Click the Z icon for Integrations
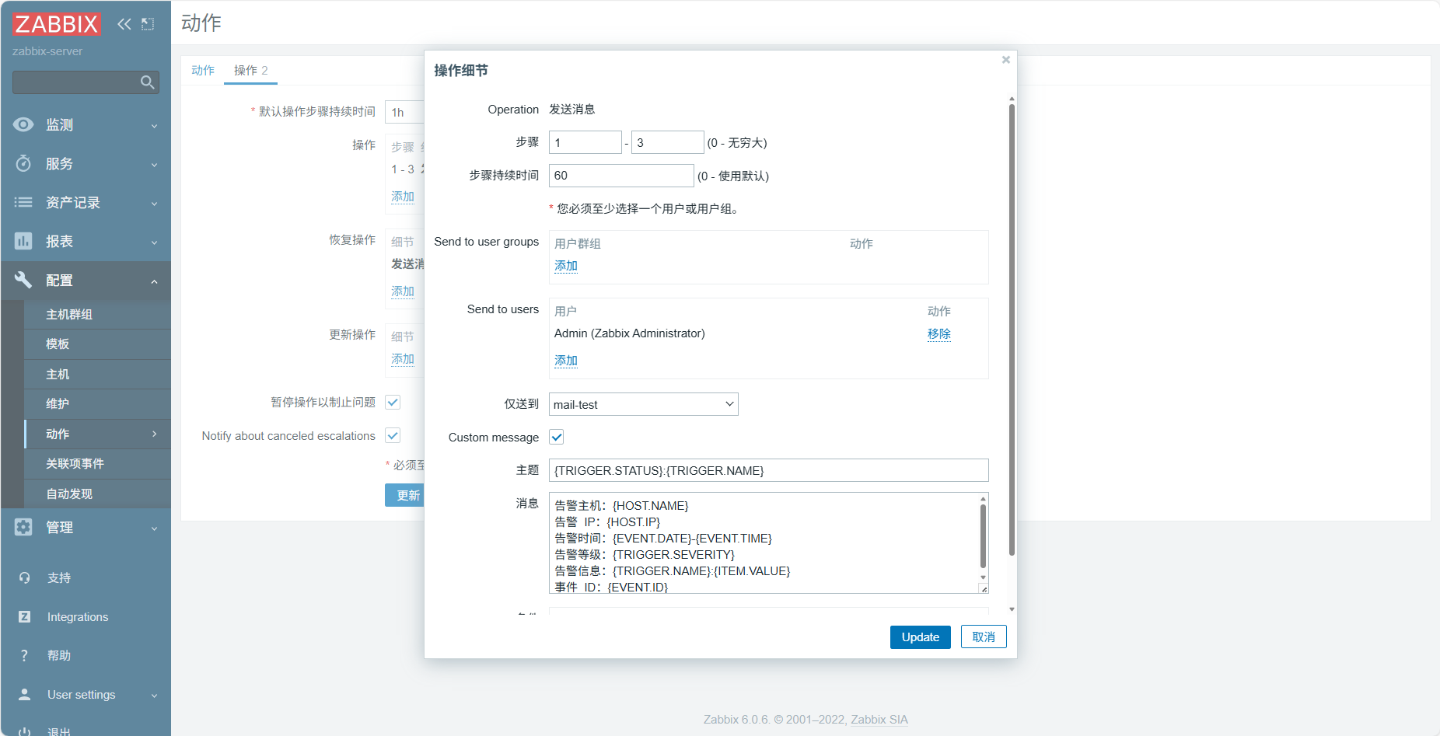 click(x=25, y=616)
